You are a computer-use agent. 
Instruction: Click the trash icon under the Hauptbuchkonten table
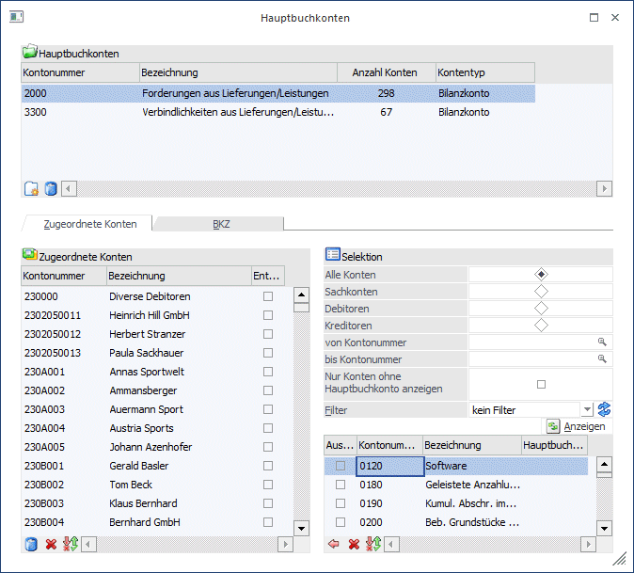point(51,188)
